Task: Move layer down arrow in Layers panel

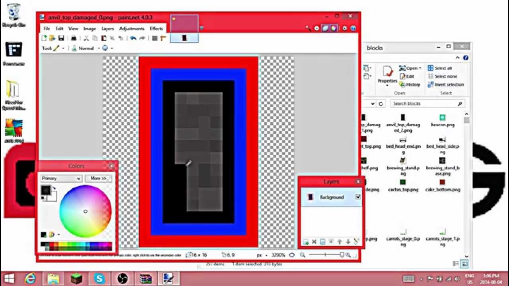Action: coord(348,242)
